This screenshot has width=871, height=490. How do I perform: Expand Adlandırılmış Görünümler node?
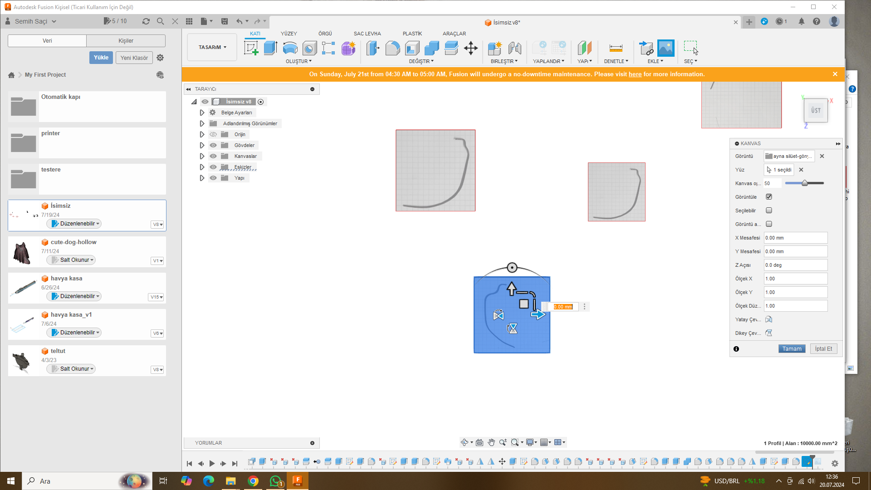tap(202, 123)
